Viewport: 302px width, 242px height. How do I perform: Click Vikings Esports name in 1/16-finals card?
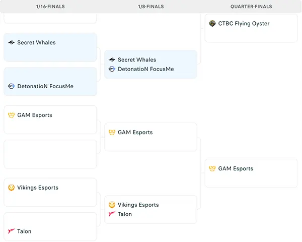coord(38,188)
